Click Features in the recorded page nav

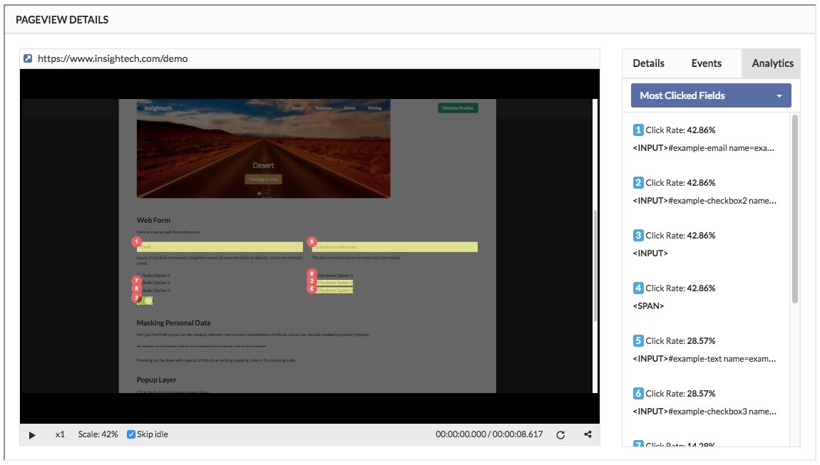323,108
